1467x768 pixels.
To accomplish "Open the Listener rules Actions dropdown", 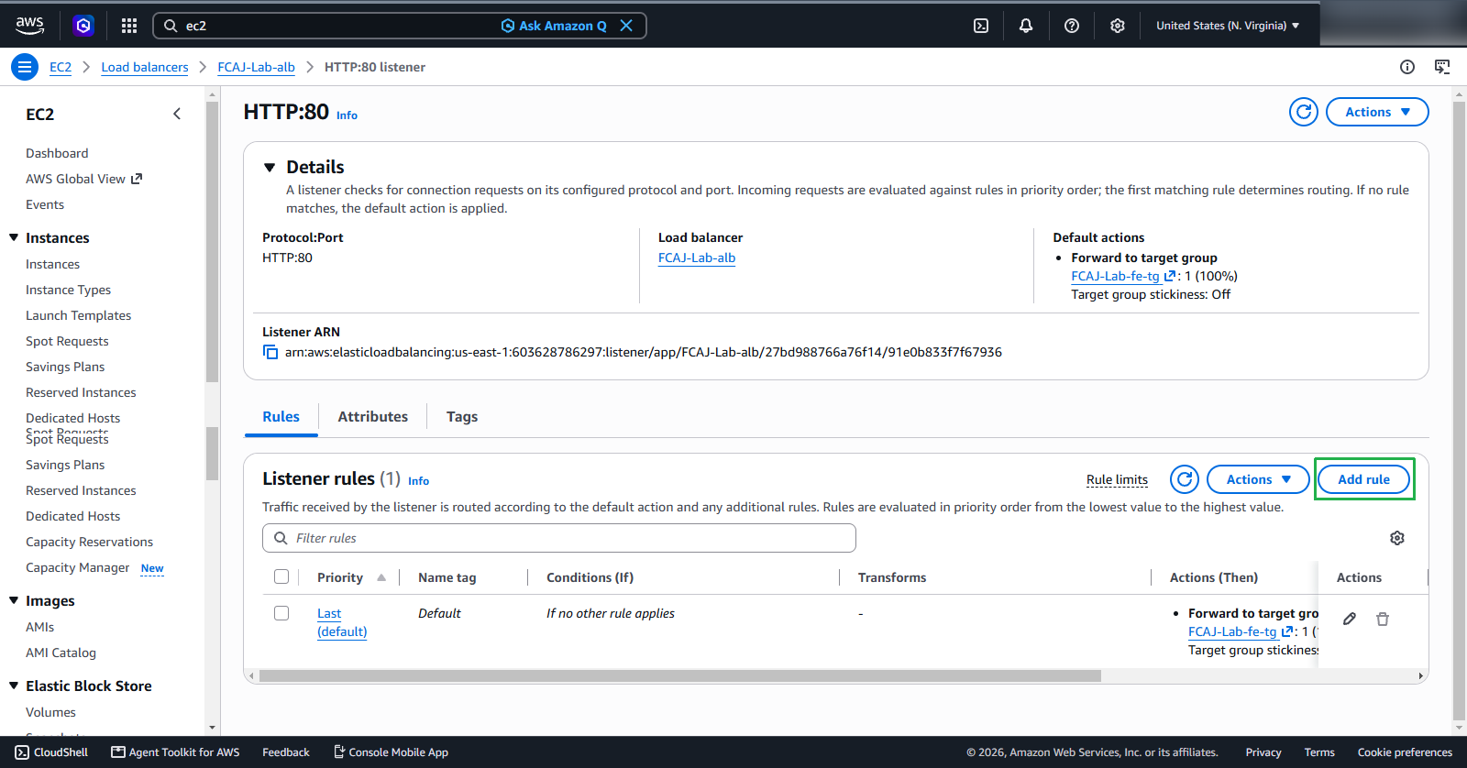I will 1258,479.
